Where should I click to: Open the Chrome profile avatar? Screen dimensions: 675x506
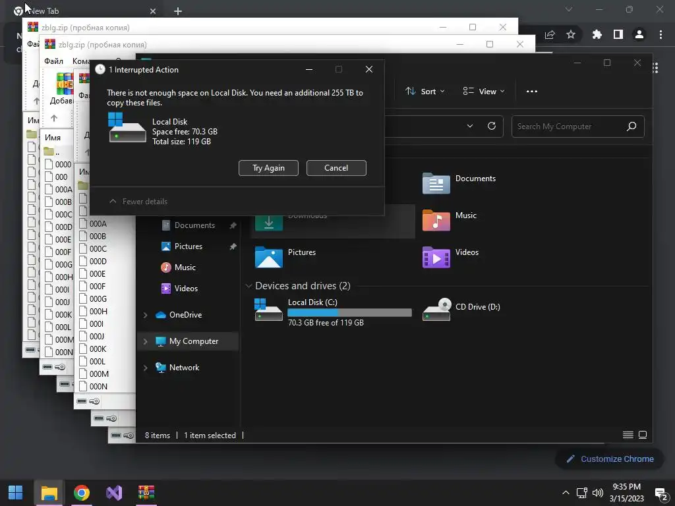pyautogui.click(x=639, y=34)
